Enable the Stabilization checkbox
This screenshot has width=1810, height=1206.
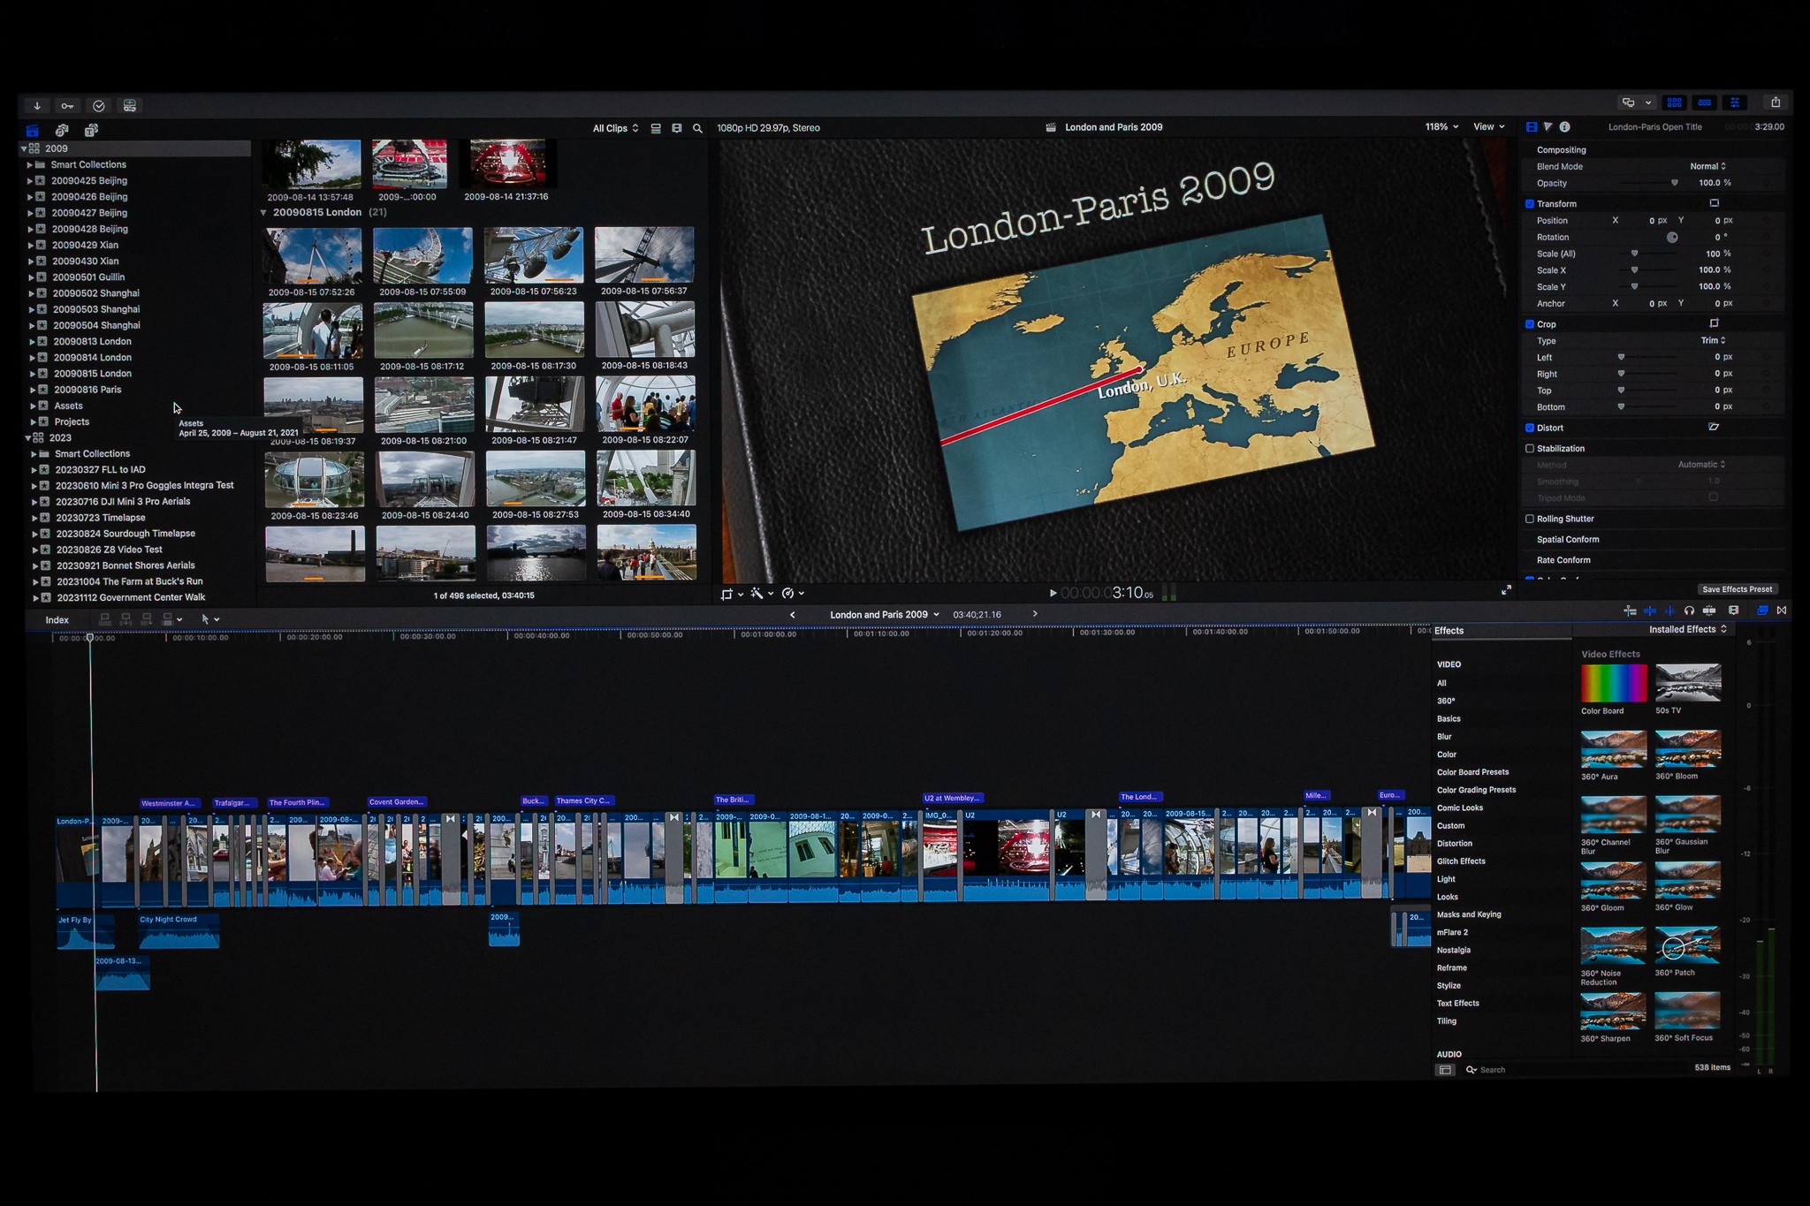(1530, 449)
